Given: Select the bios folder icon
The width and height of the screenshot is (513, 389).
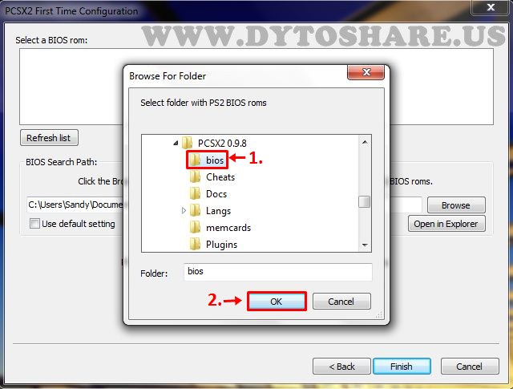Looking at the screenshot, I should click(x=196, y=160).
